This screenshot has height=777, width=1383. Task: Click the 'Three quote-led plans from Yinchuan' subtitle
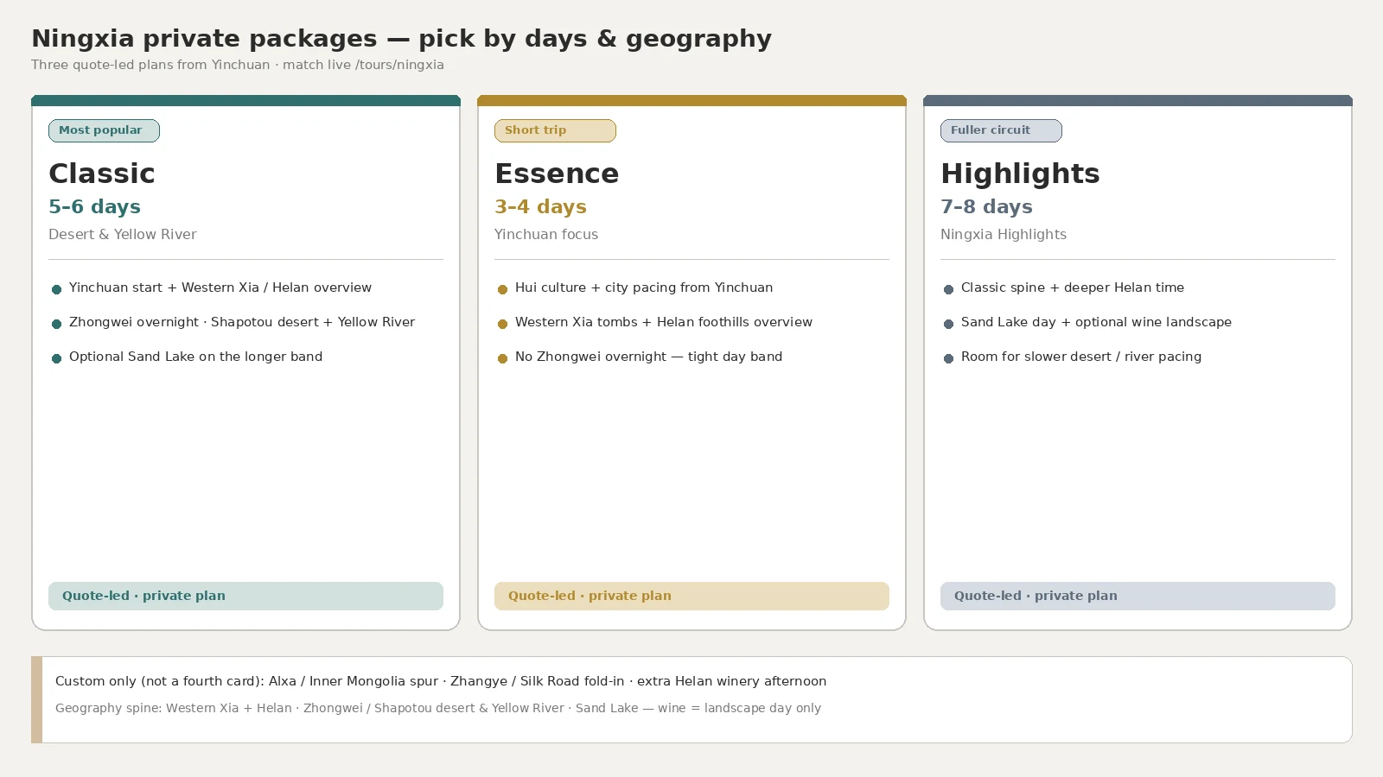[238, 65]
